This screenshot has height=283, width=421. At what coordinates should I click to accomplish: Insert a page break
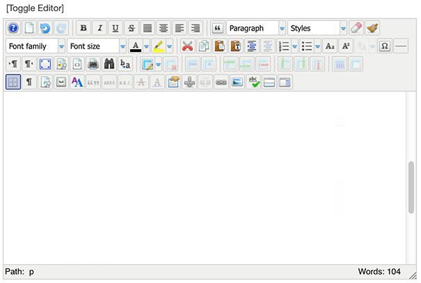(x=285, y=82)
